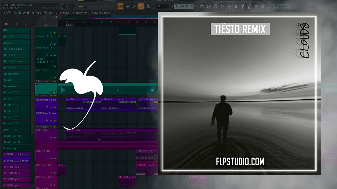Select the playlist Draw pencil tool
Image resolution: width=337 pixels, height=189 pixels.
(16, 13)
